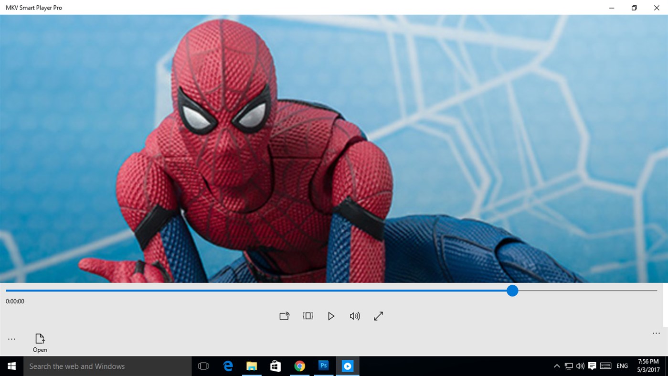
Task: Toggle Task View on the taskbar
Action: click(x=203, y=365)
